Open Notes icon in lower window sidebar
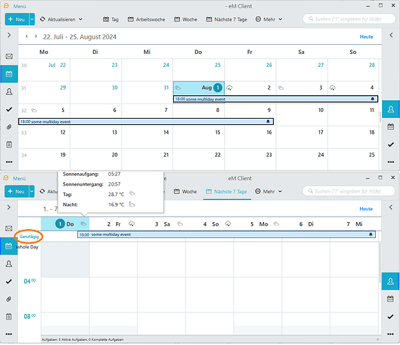This screenshot has width=400, height=345. (9, 317)
